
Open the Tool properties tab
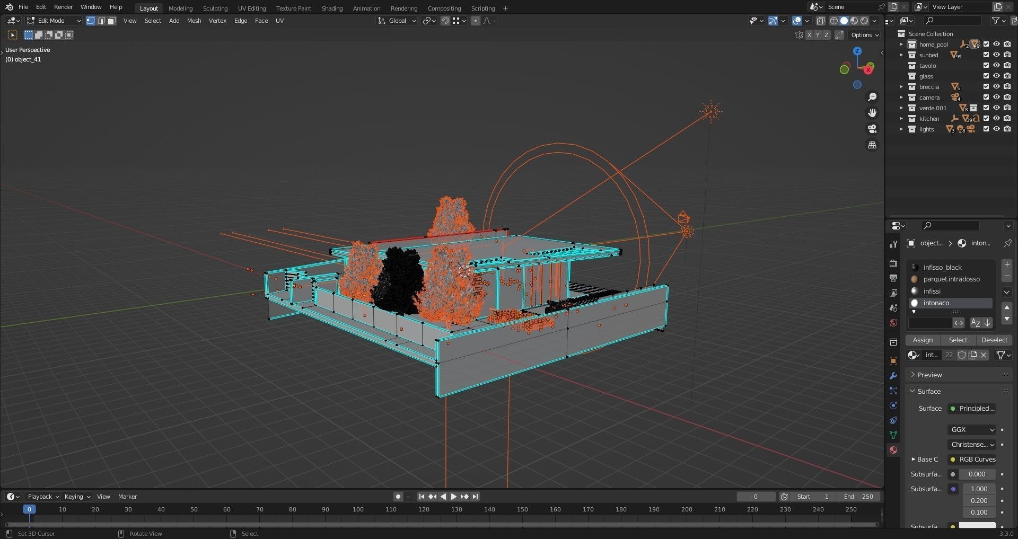coord(893,244)
